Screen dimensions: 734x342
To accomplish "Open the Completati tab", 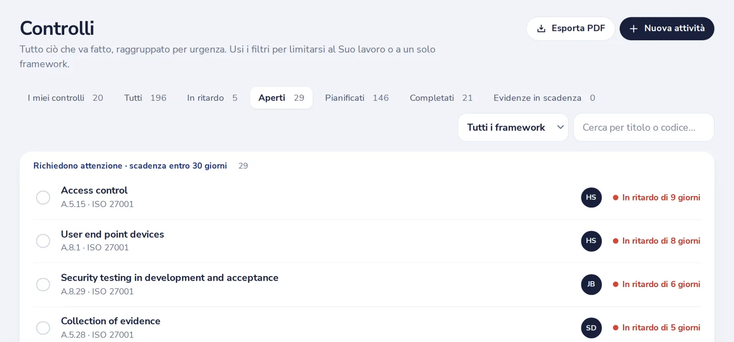I will 441,98.
